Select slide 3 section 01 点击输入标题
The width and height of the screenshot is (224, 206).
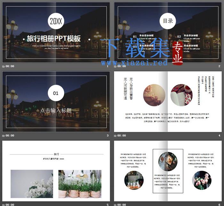point(56,102)
